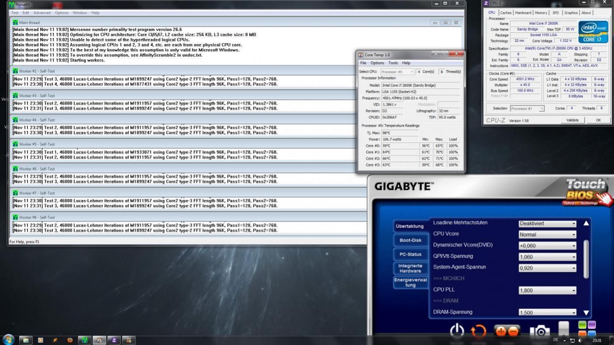Click the white up arrow in TouchBIOS list
Image resolution: width=614 pixels, height=345 pixels.
[x=586, y=223]
